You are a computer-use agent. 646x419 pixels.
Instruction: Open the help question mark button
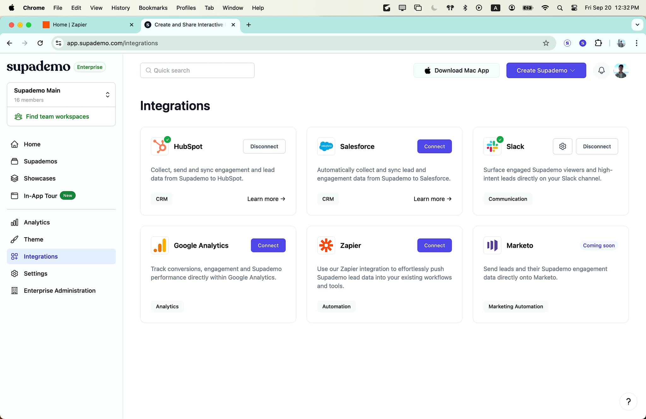628,401
